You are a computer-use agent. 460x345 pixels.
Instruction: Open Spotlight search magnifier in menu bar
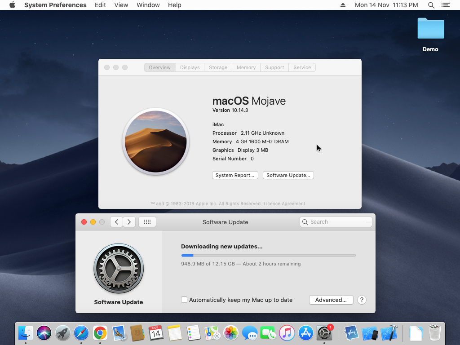[431, 5]
